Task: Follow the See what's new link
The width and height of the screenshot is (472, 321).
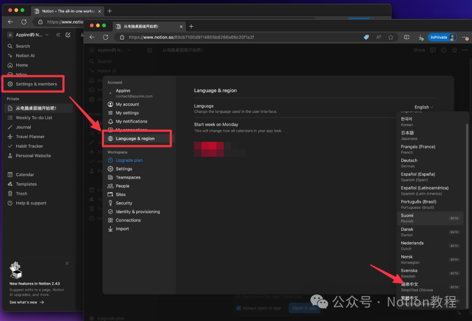Action: click(x=27, y=302)
